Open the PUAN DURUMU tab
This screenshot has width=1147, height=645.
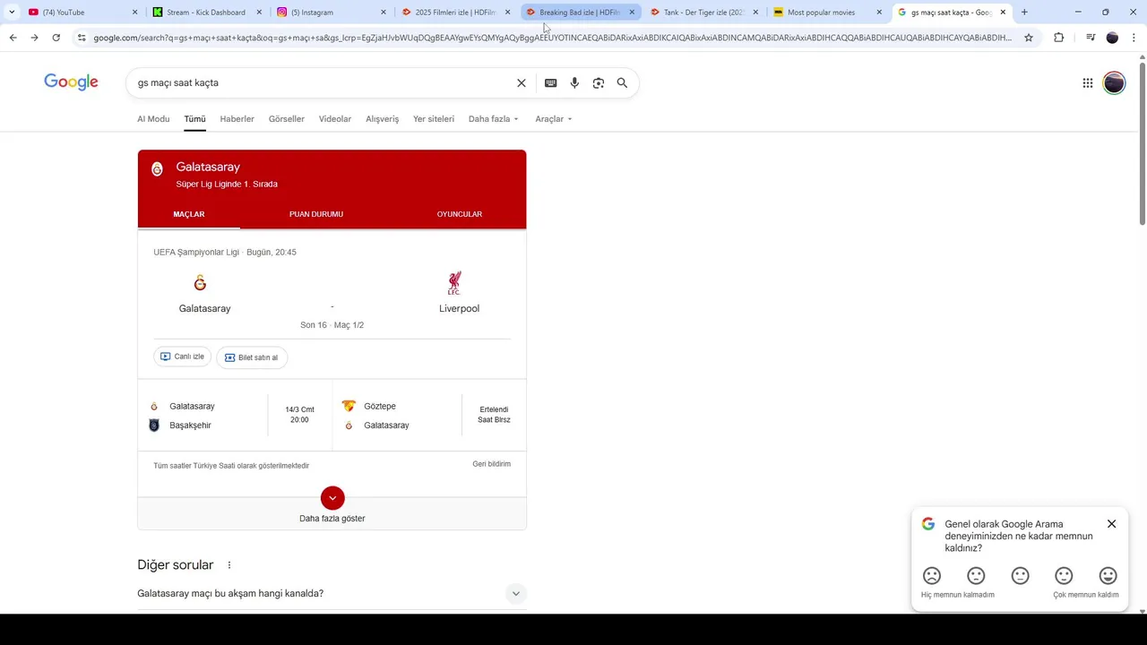coord(316,214)
